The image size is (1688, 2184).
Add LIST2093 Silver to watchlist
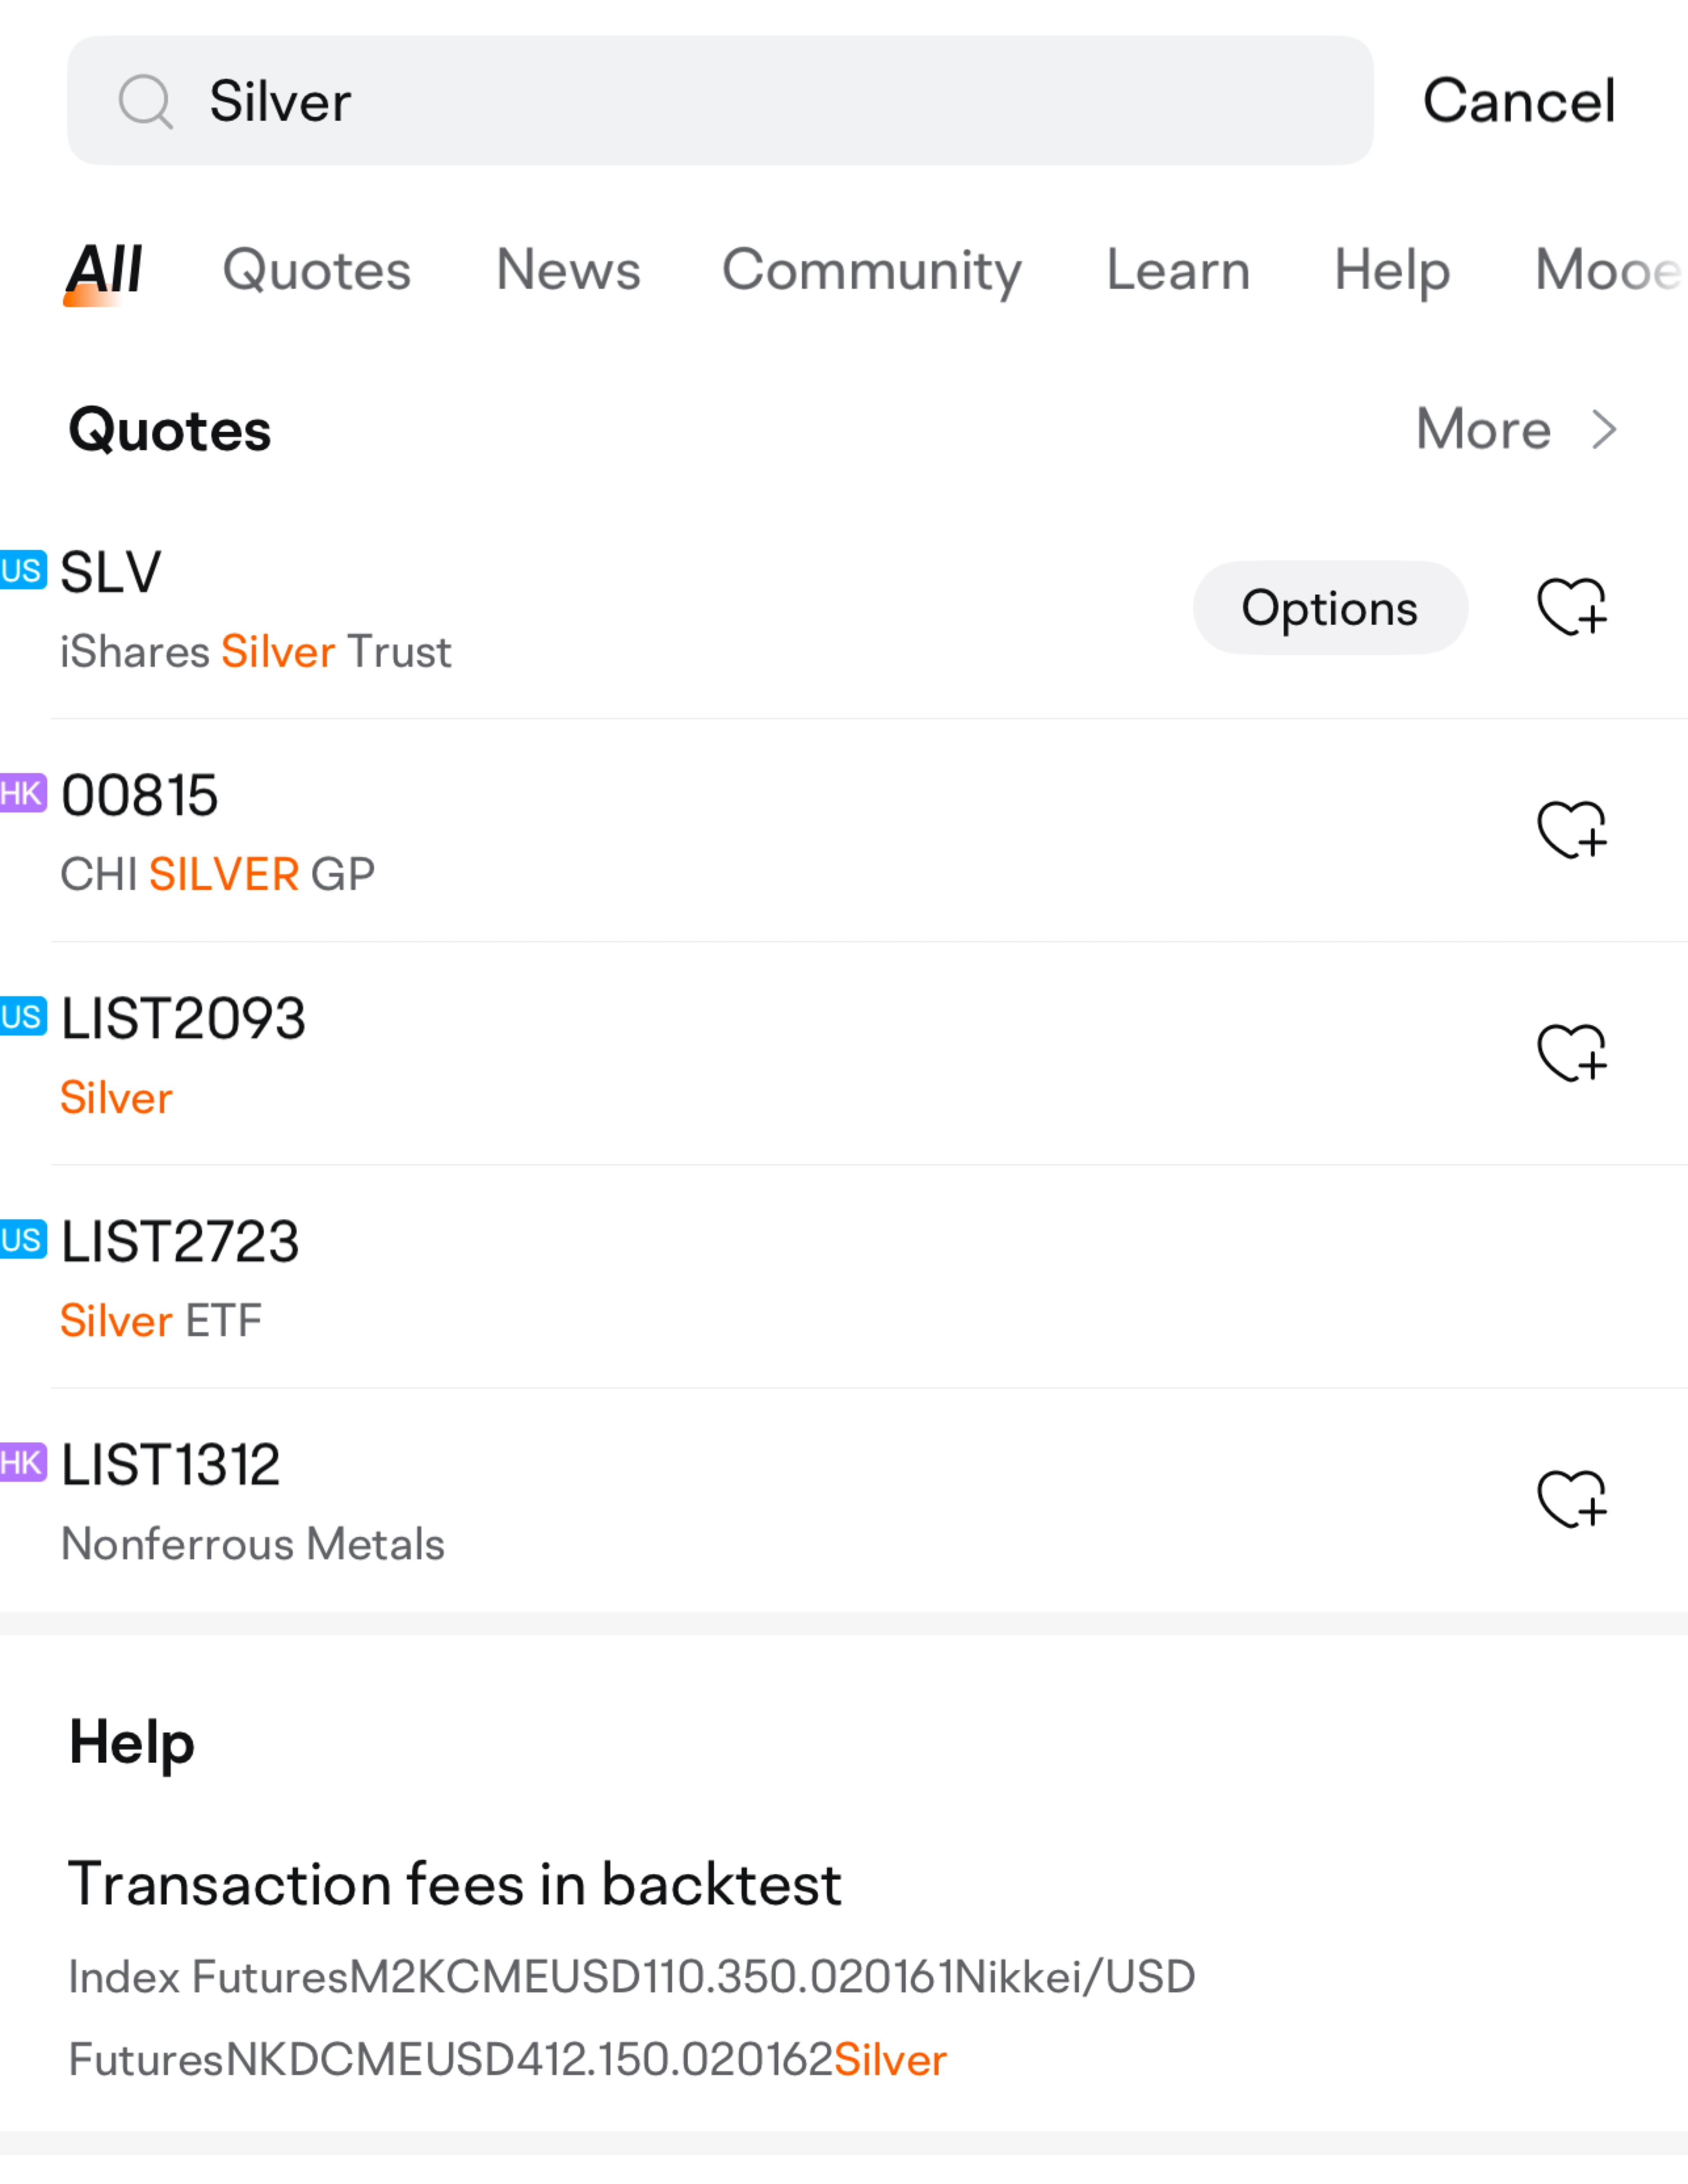pos(1571,1053)
